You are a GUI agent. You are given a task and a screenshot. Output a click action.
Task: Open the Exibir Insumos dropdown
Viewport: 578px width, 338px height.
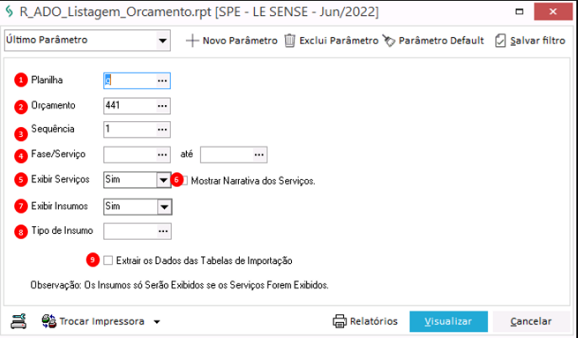point(163,205)
